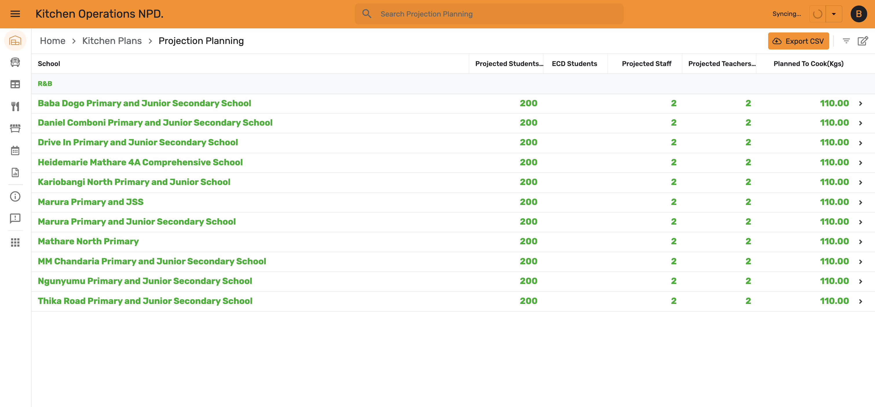Open the table grid sidebar icon

[x=15, y=84]
